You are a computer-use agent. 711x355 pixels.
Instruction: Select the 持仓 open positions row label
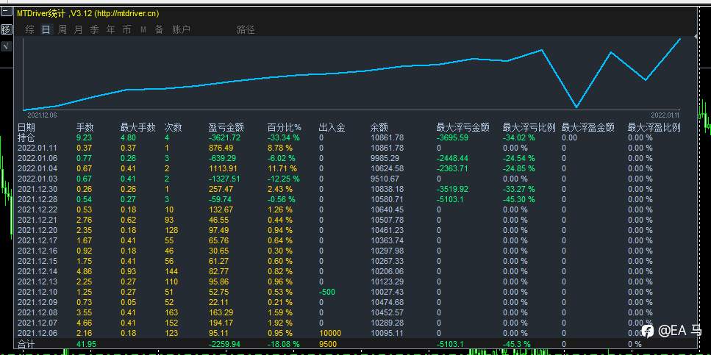coord(26,137)
